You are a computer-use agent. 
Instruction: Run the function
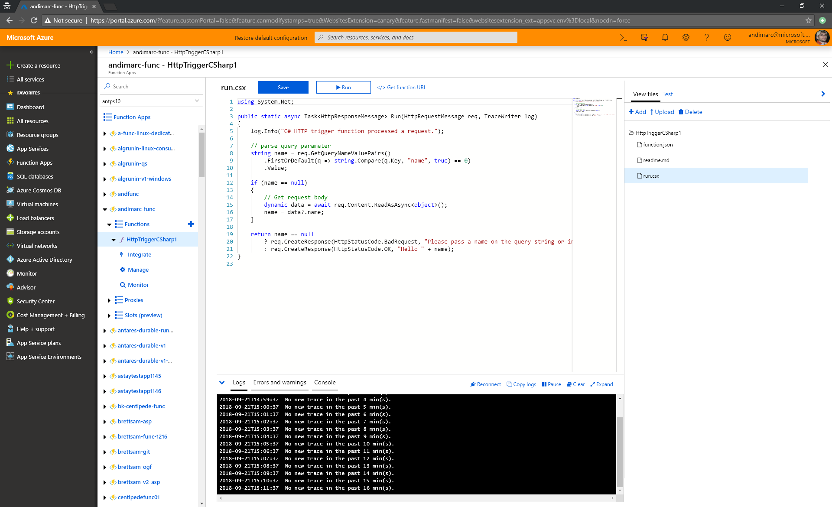343,87
